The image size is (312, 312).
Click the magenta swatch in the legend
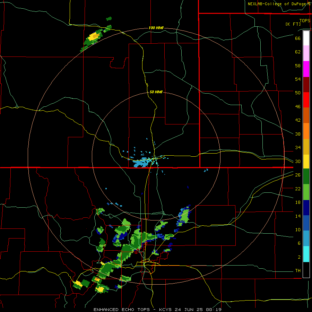coord(306,69)
